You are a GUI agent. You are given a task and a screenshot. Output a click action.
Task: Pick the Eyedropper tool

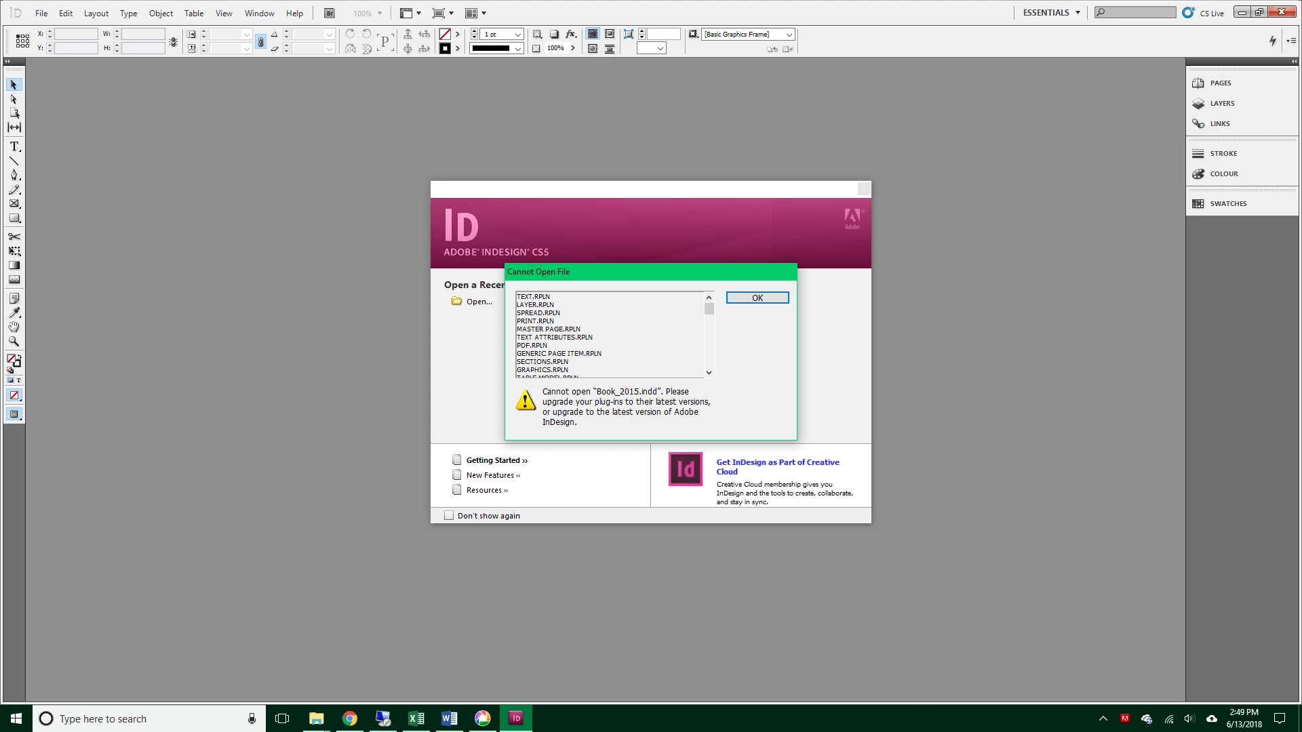14,312
